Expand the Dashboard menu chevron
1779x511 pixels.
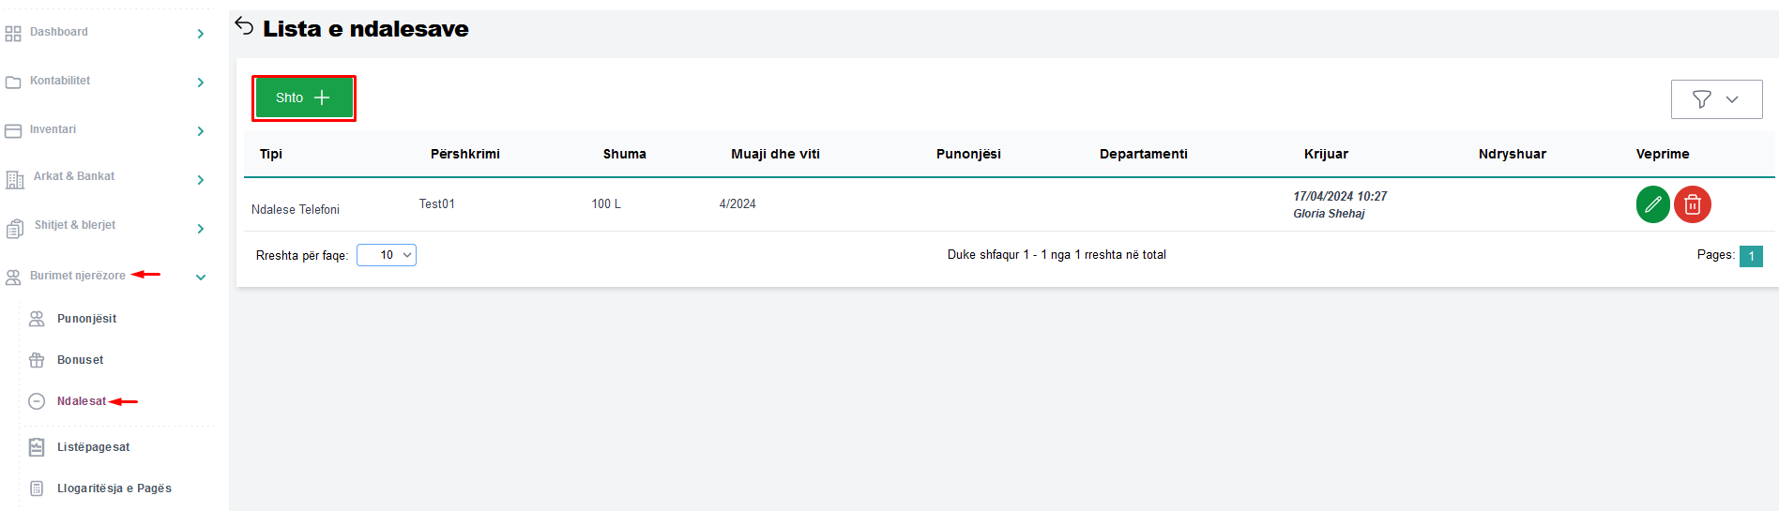tap(201, 34)
